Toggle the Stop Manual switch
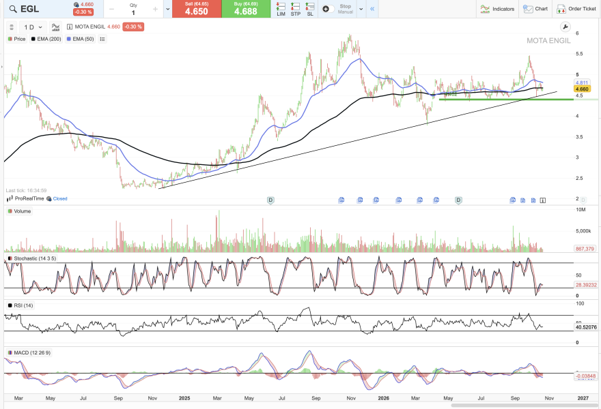 tap(328, 9)
